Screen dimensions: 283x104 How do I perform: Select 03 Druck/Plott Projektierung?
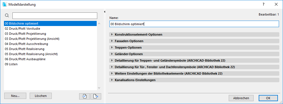coord(50,34)
